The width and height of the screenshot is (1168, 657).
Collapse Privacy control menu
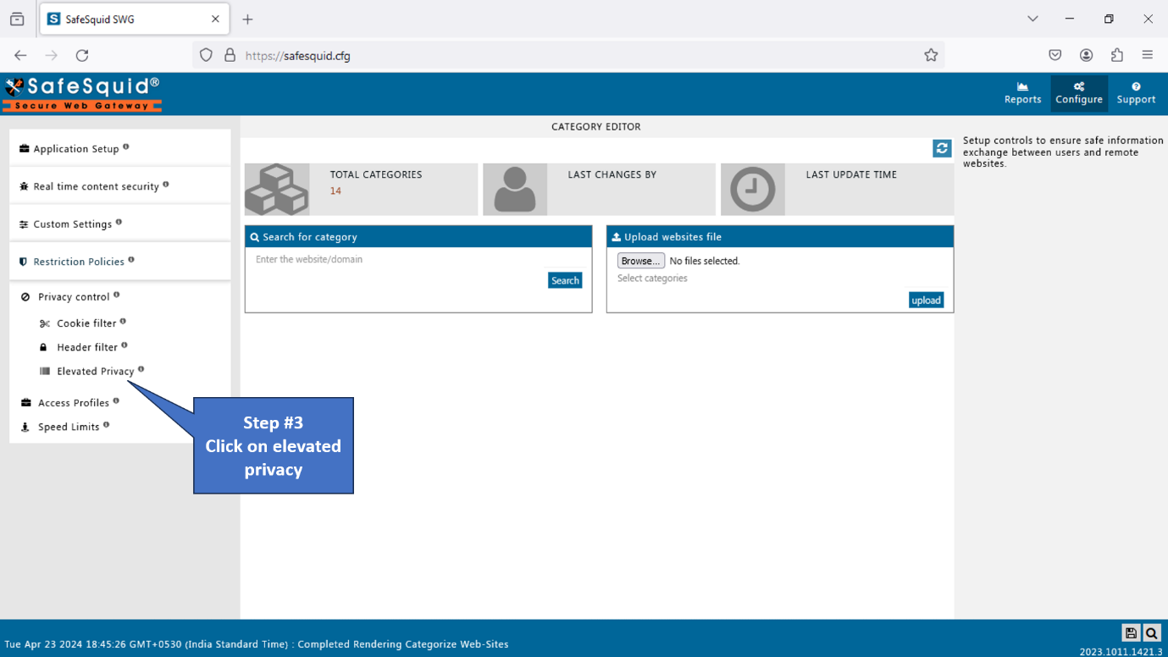tap(74, 296)
